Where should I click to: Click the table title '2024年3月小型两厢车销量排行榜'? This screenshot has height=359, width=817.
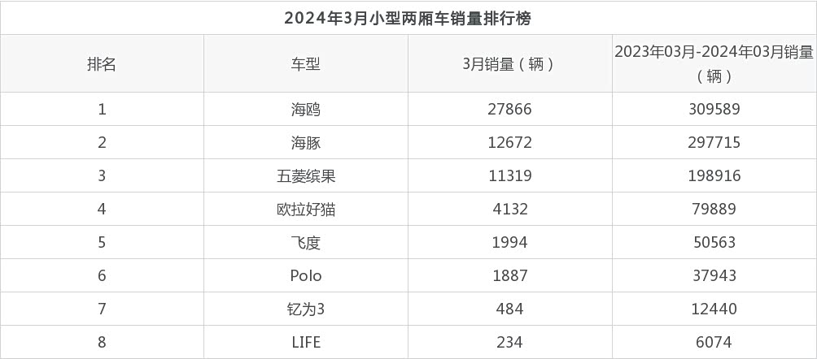[x=408, y=18]
